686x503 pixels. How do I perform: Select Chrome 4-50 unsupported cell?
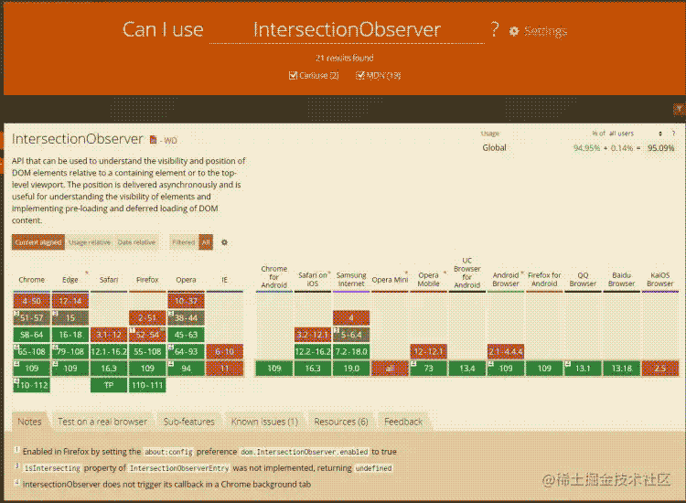pyautogui.click(x=31, y=301)
